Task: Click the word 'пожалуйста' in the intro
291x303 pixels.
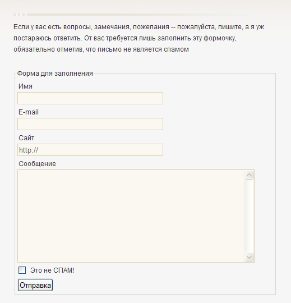Action: click(196, 27)
